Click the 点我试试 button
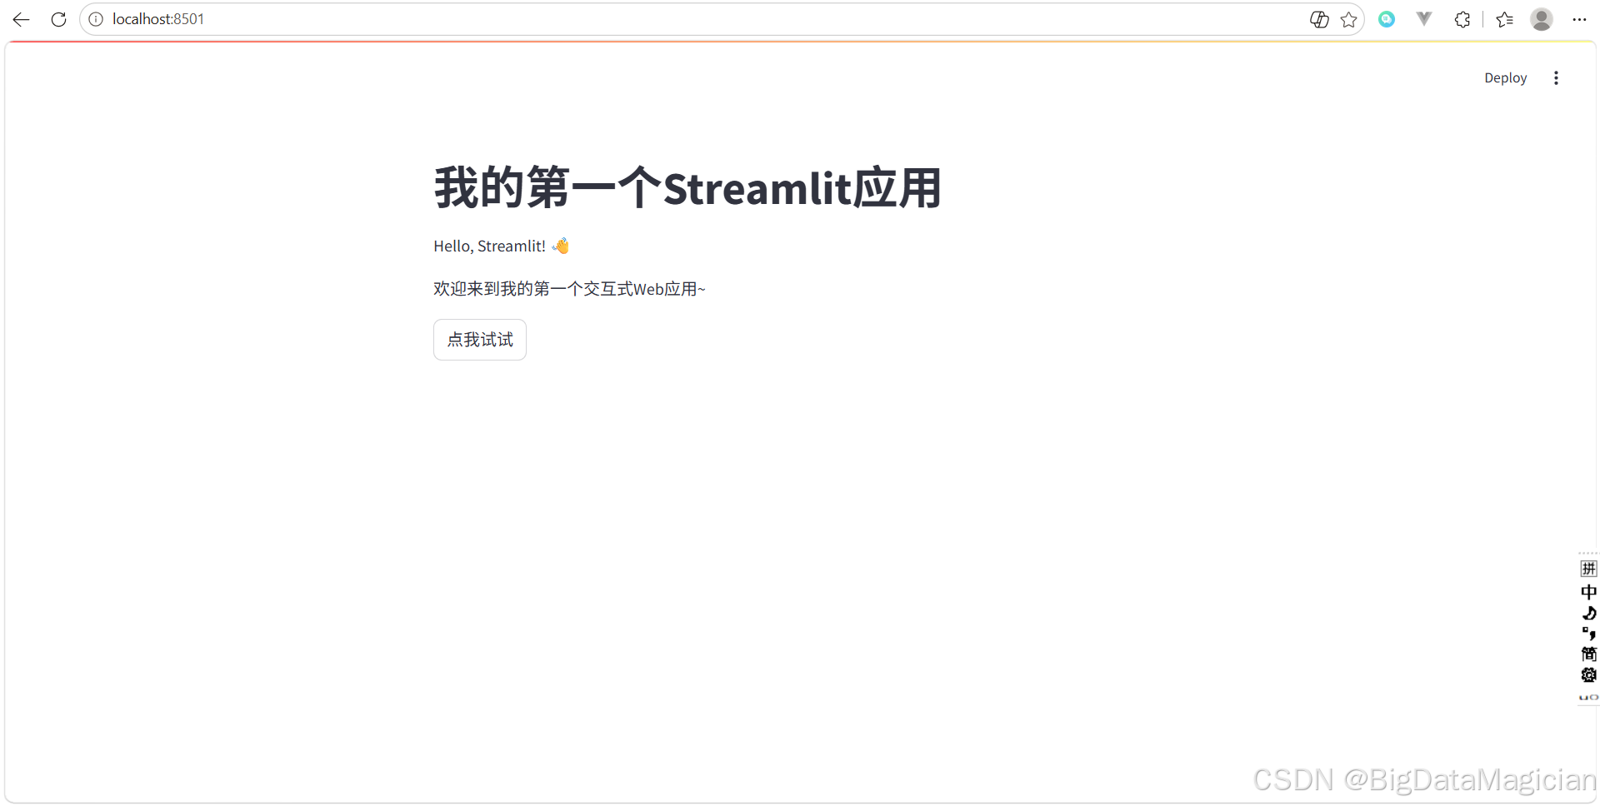Screen dimensions: 1600x806 click(x=480, y=340)
